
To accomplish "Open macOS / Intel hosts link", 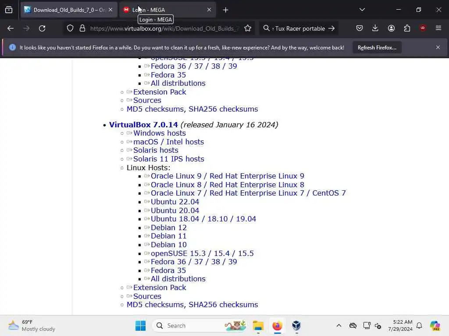I will click(169, 142).
